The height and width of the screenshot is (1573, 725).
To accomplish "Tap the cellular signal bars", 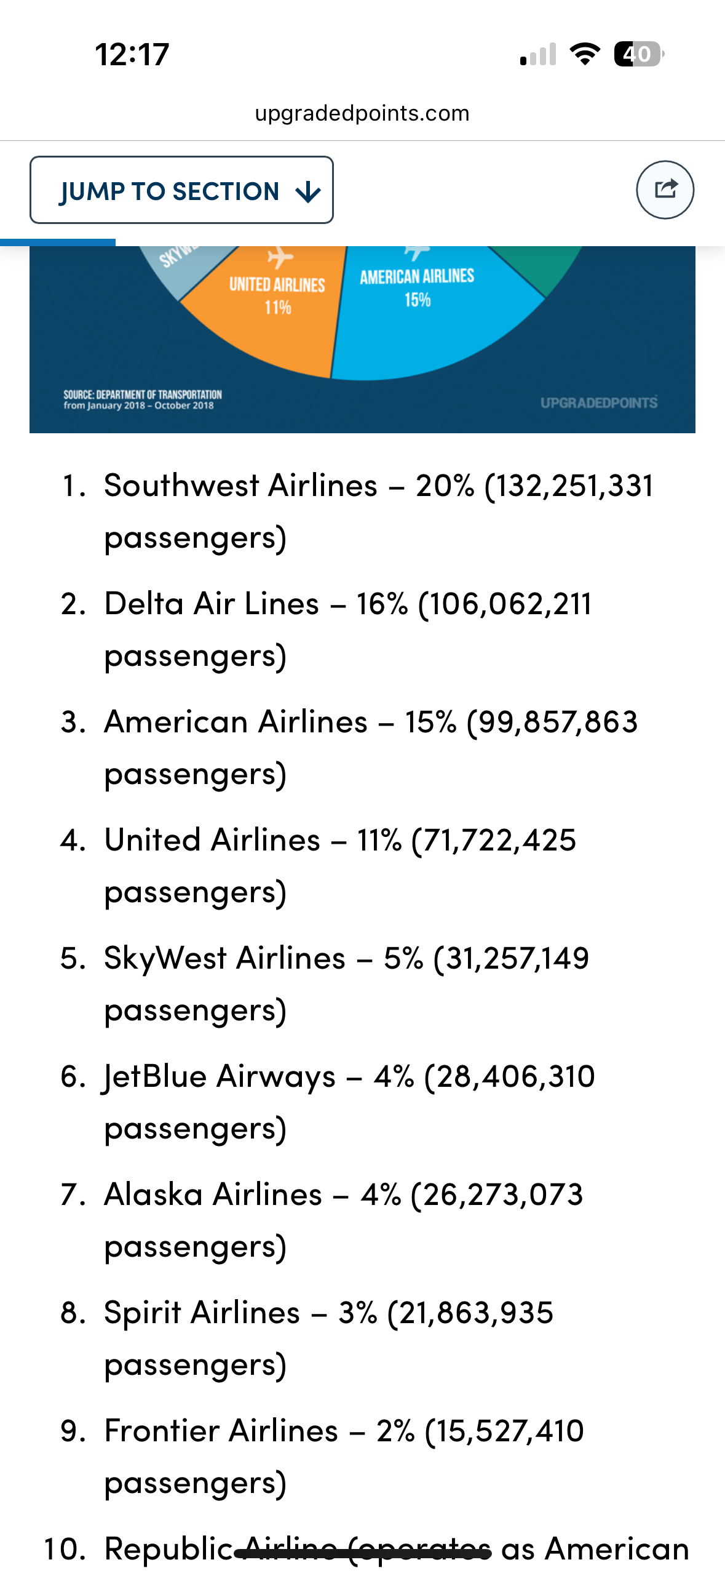I will [538, 55].
